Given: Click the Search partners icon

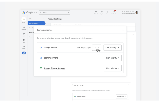Looking at the screenshot, I should tap(41, 58).
